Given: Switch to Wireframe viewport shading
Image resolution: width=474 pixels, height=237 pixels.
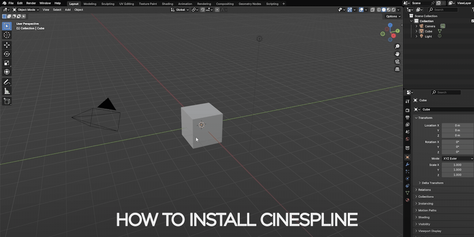Looking at the screenshot, I should coord(379,9).
